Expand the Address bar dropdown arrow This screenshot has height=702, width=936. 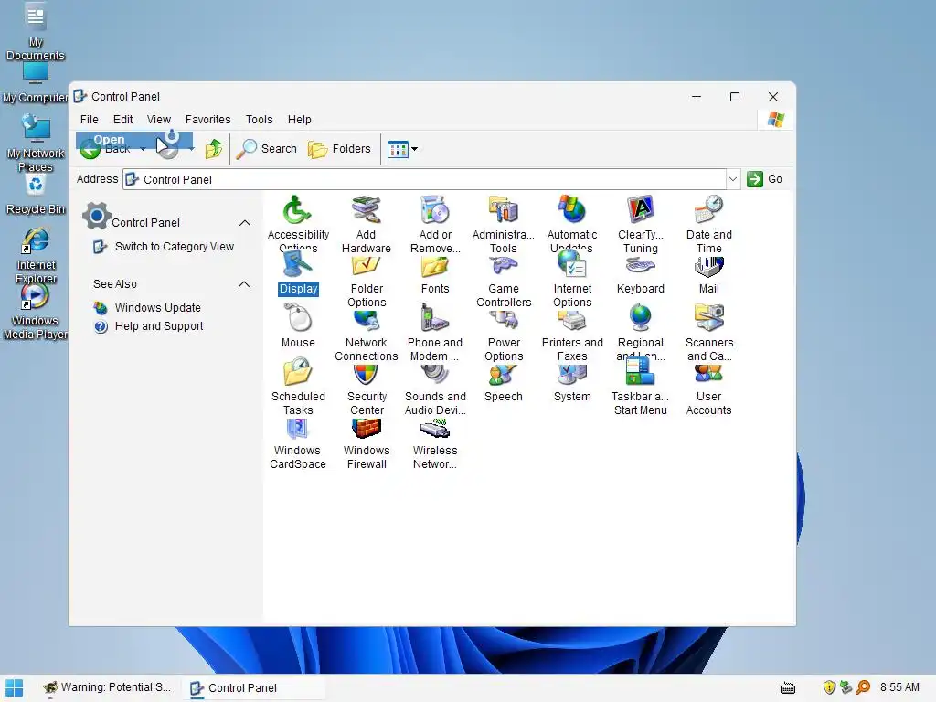tap(732, 179)
